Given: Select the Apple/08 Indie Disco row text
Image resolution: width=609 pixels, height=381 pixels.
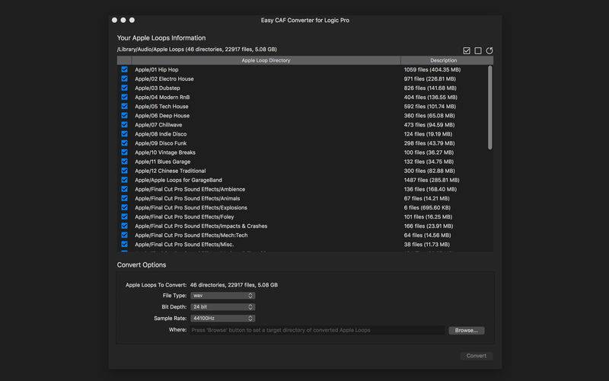Looking at the screenshot, I should click(161, 134).
